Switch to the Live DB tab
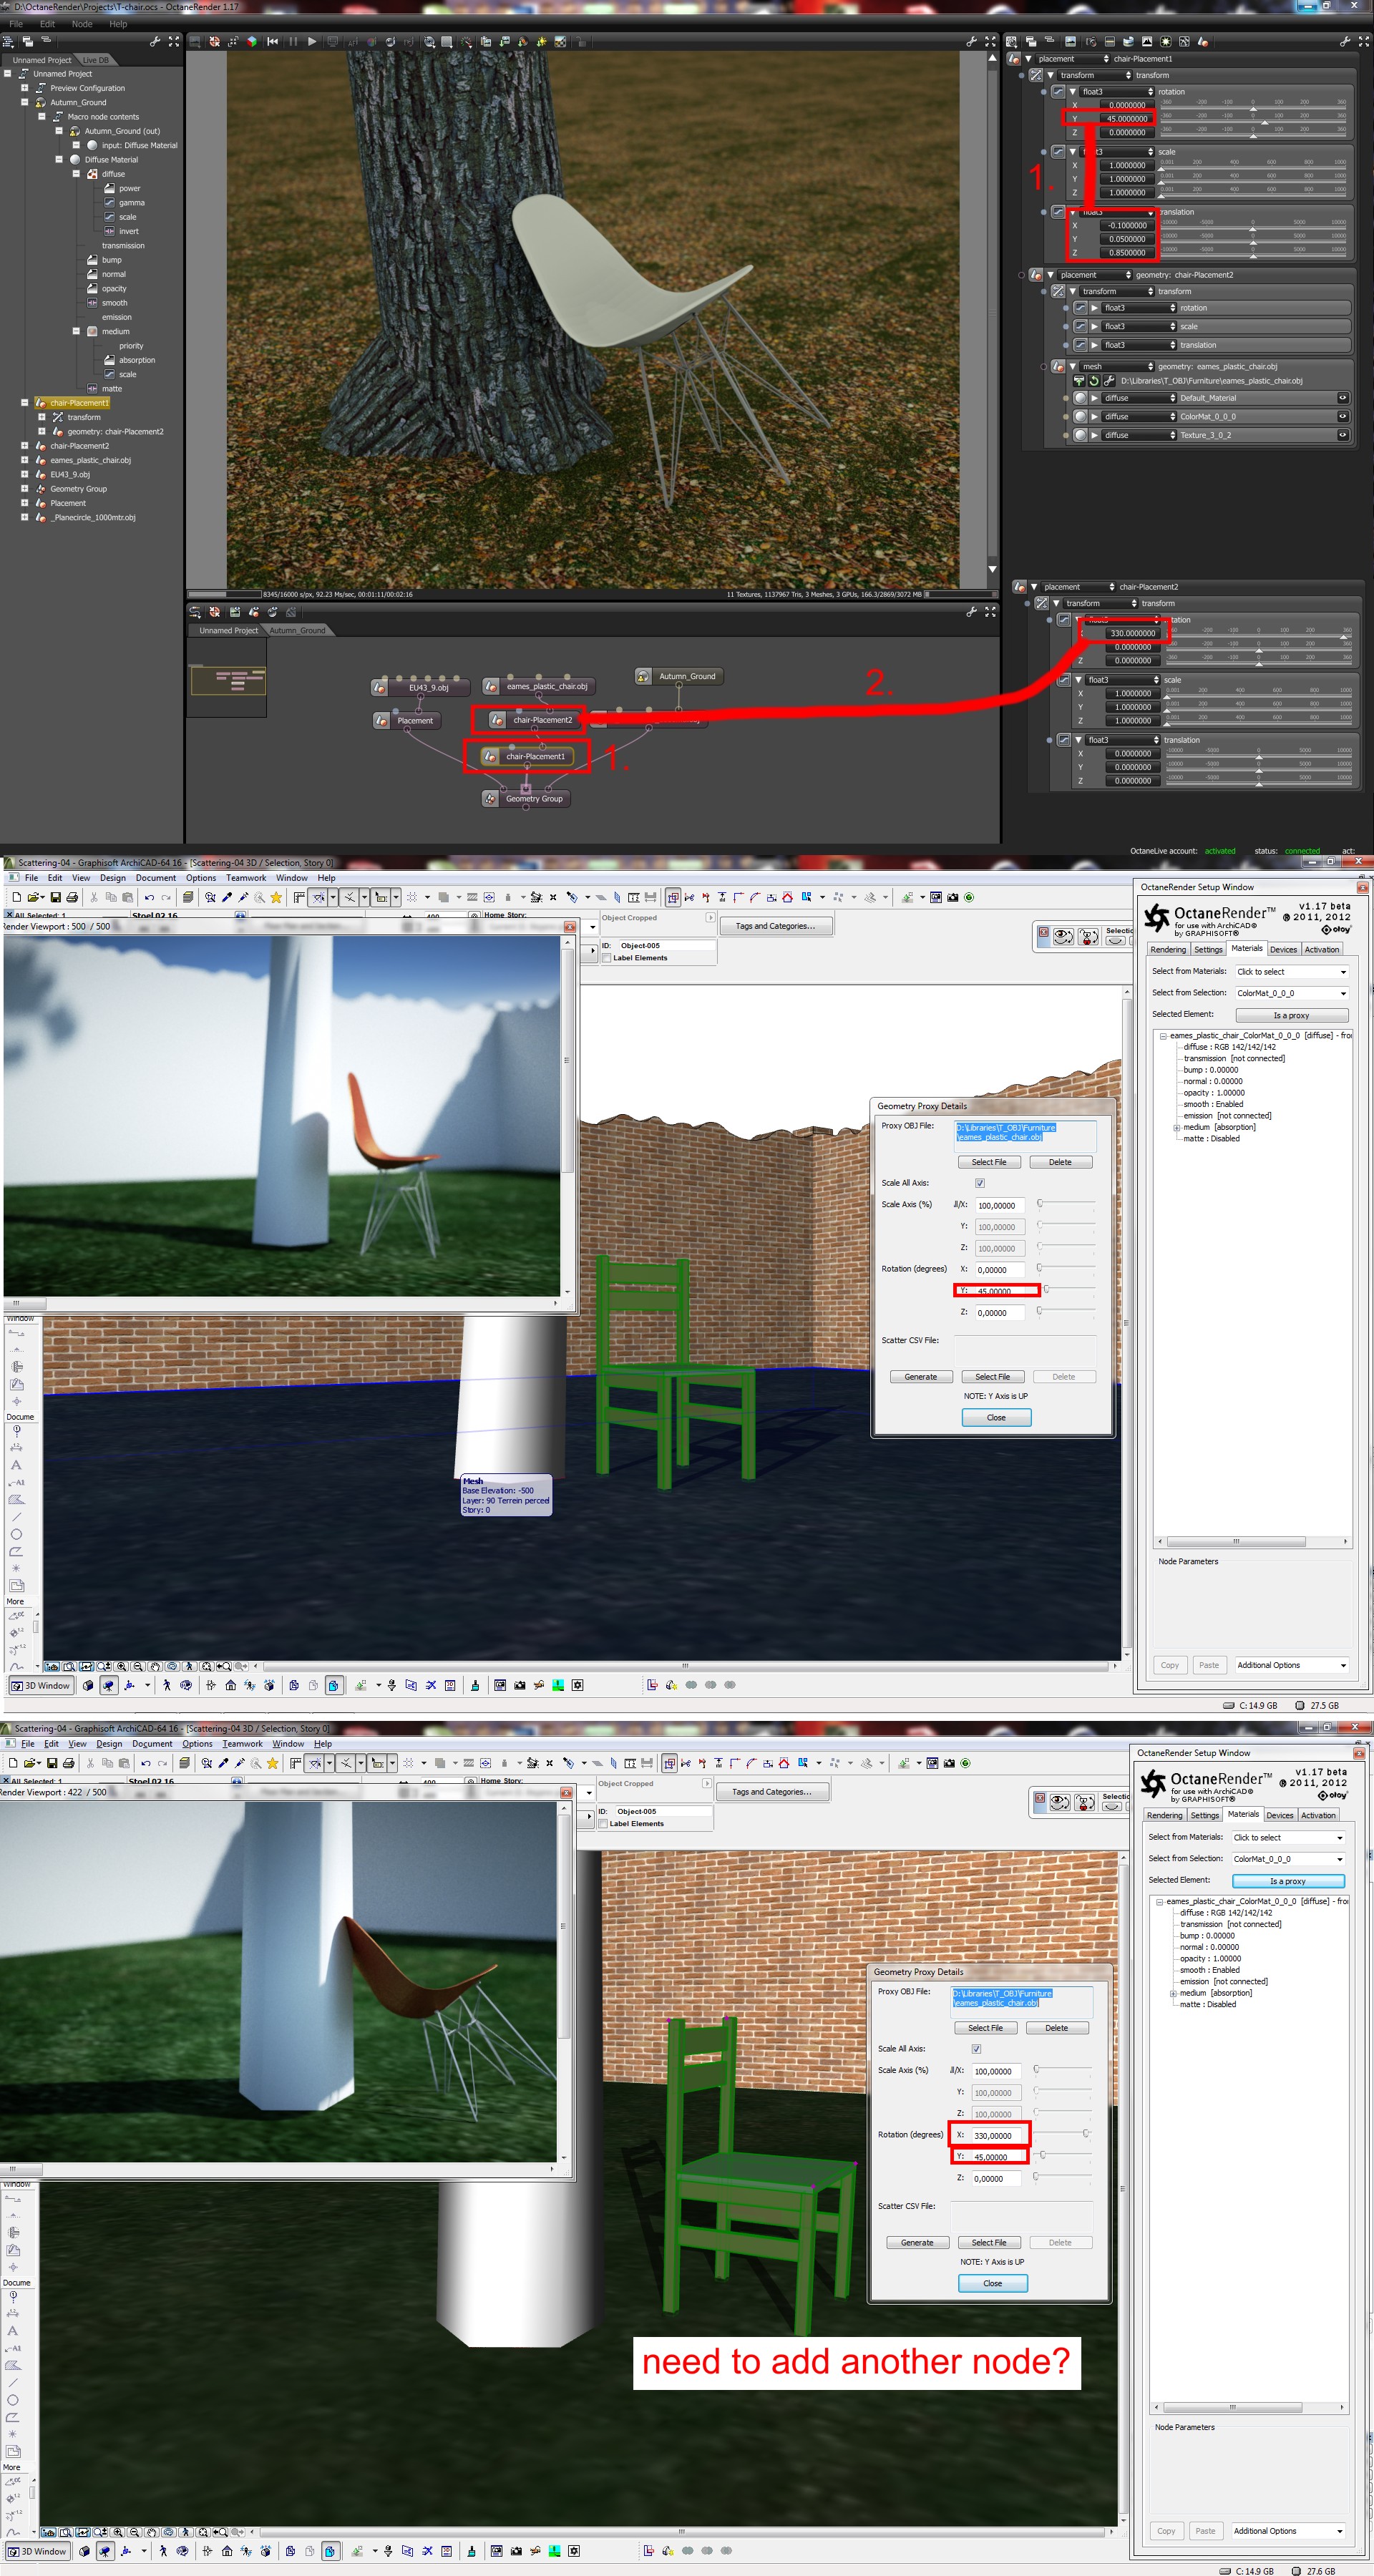 coord(96,60)
